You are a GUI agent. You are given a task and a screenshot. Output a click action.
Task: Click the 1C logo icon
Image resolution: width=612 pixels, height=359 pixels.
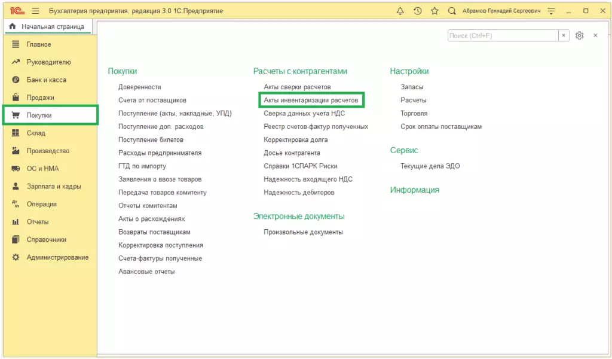coord(16,11)
